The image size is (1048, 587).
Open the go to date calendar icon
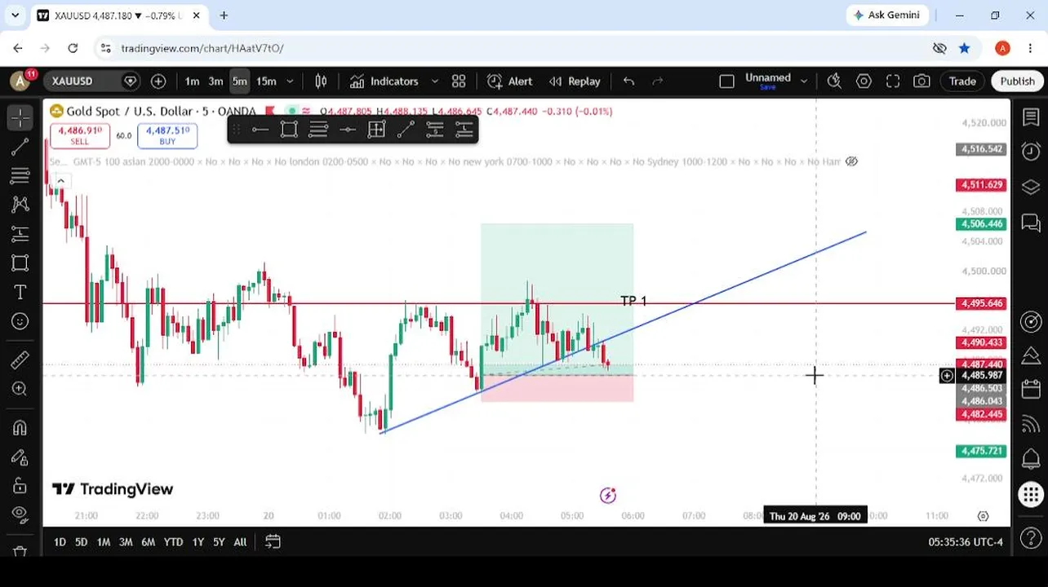click(273, 541)
